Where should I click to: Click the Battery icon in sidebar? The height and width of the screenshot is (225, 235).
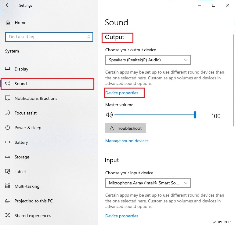tap(8, 142)
